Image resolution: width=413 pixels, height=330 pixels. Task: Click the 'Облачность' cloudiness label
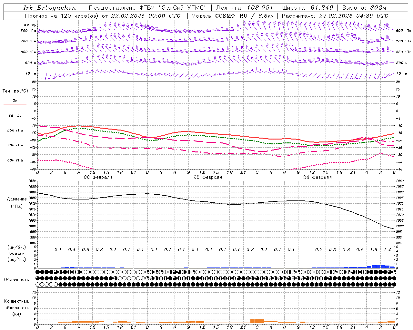coord(16,280)
